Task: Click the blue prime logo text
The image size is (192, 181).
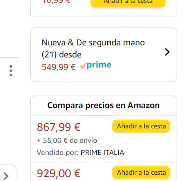Action: tap(99, 65)
